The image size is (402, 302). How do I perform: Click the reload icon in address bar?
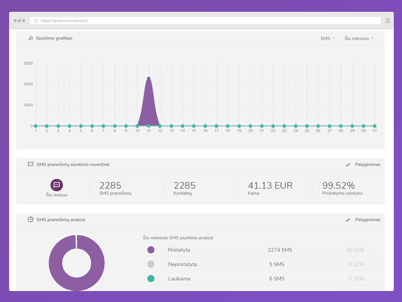coord(36,21)
